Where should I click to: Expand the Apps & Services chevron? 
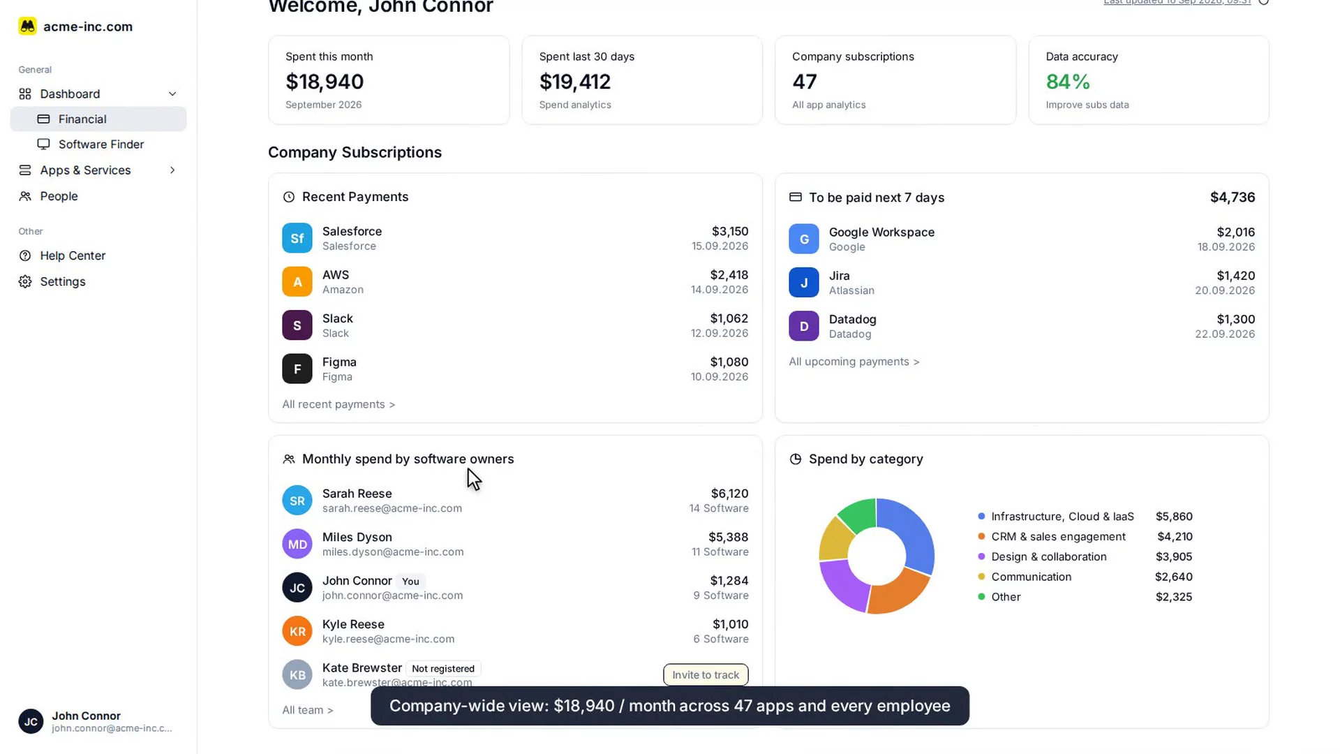coord(172,170)
